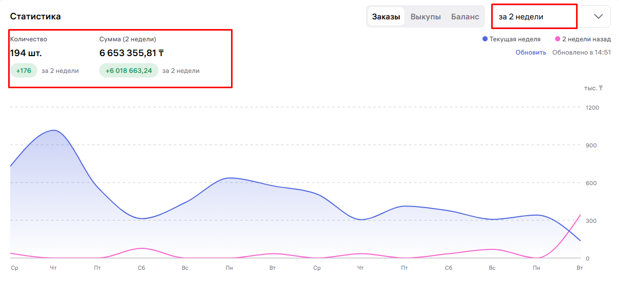Click the first Сб label on x-axis

coord(141,268)
